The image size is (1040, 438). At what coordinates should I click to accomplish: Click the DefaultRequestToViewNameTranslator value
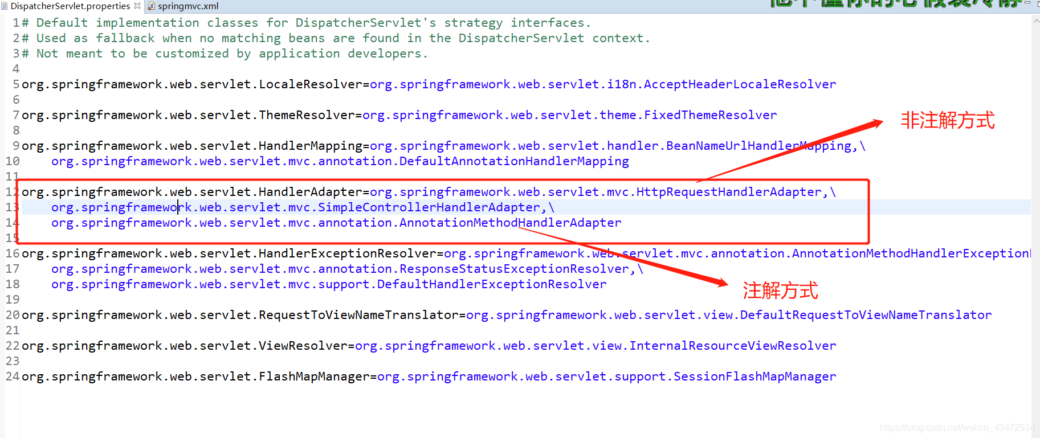coord(729,315)
